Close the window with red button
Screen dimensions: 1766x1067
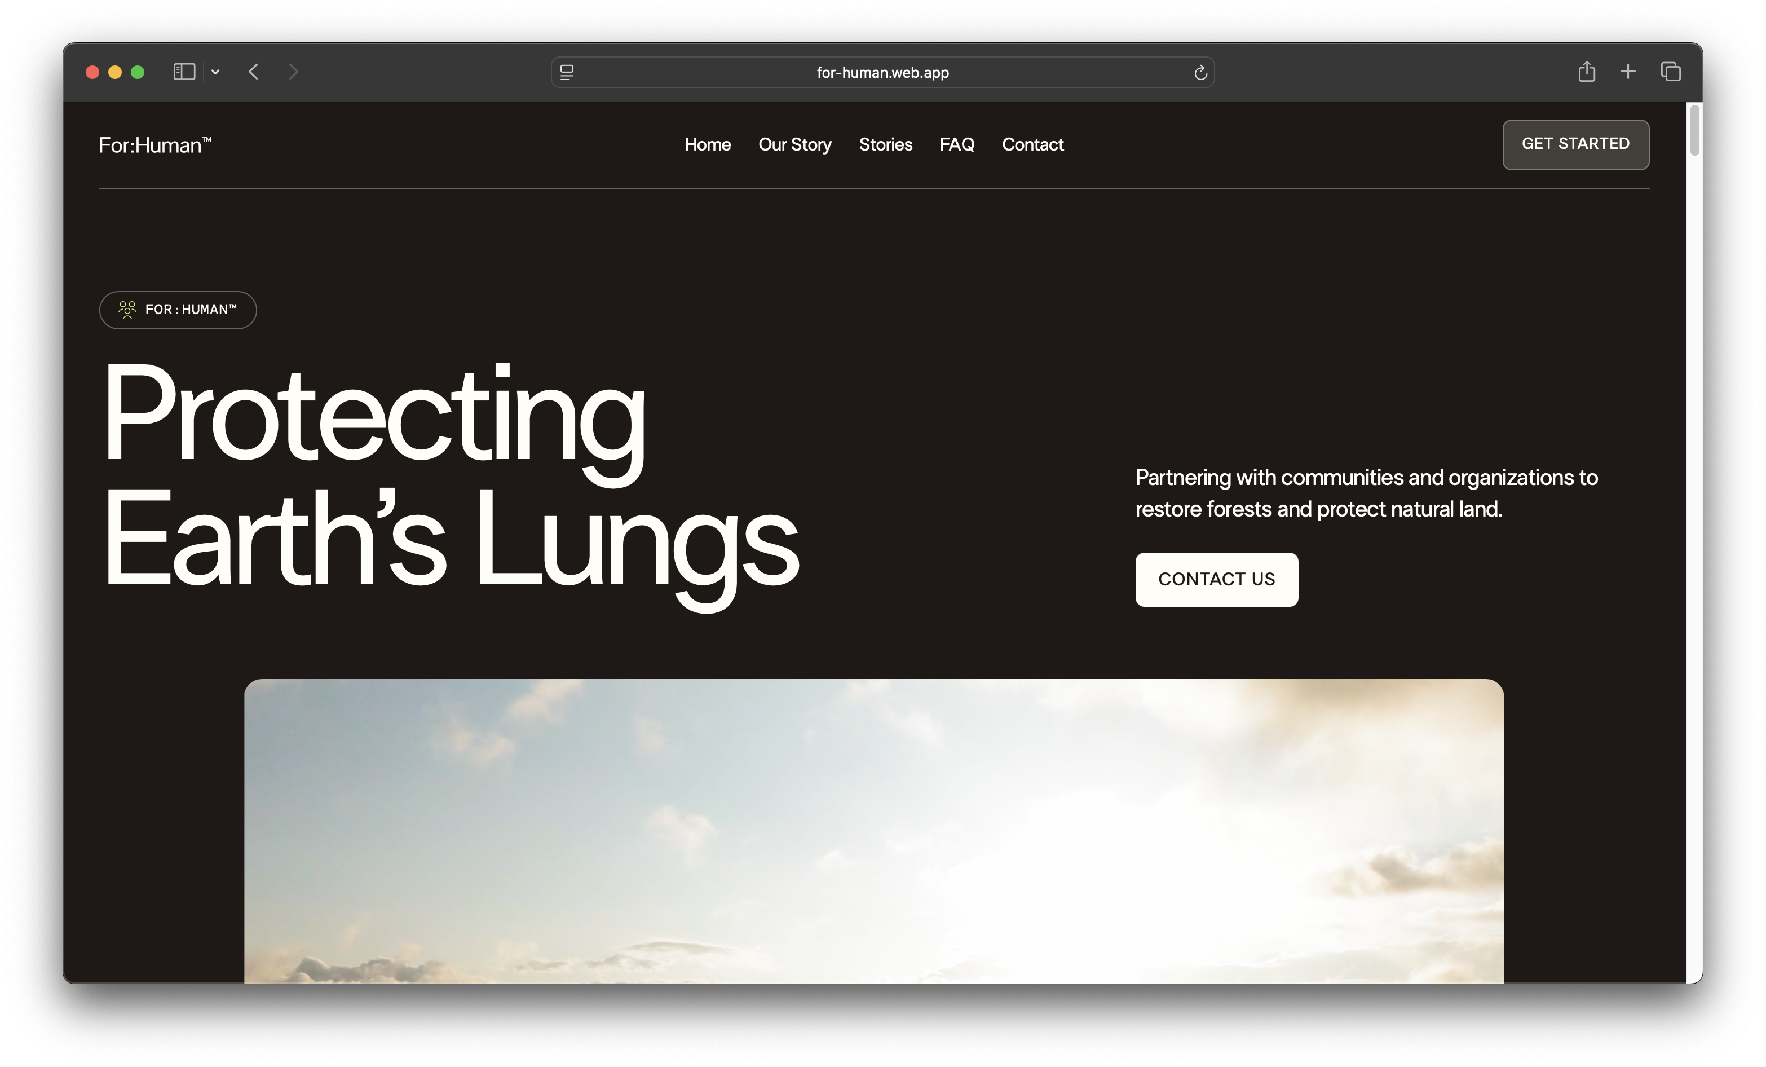coord(92,72)
